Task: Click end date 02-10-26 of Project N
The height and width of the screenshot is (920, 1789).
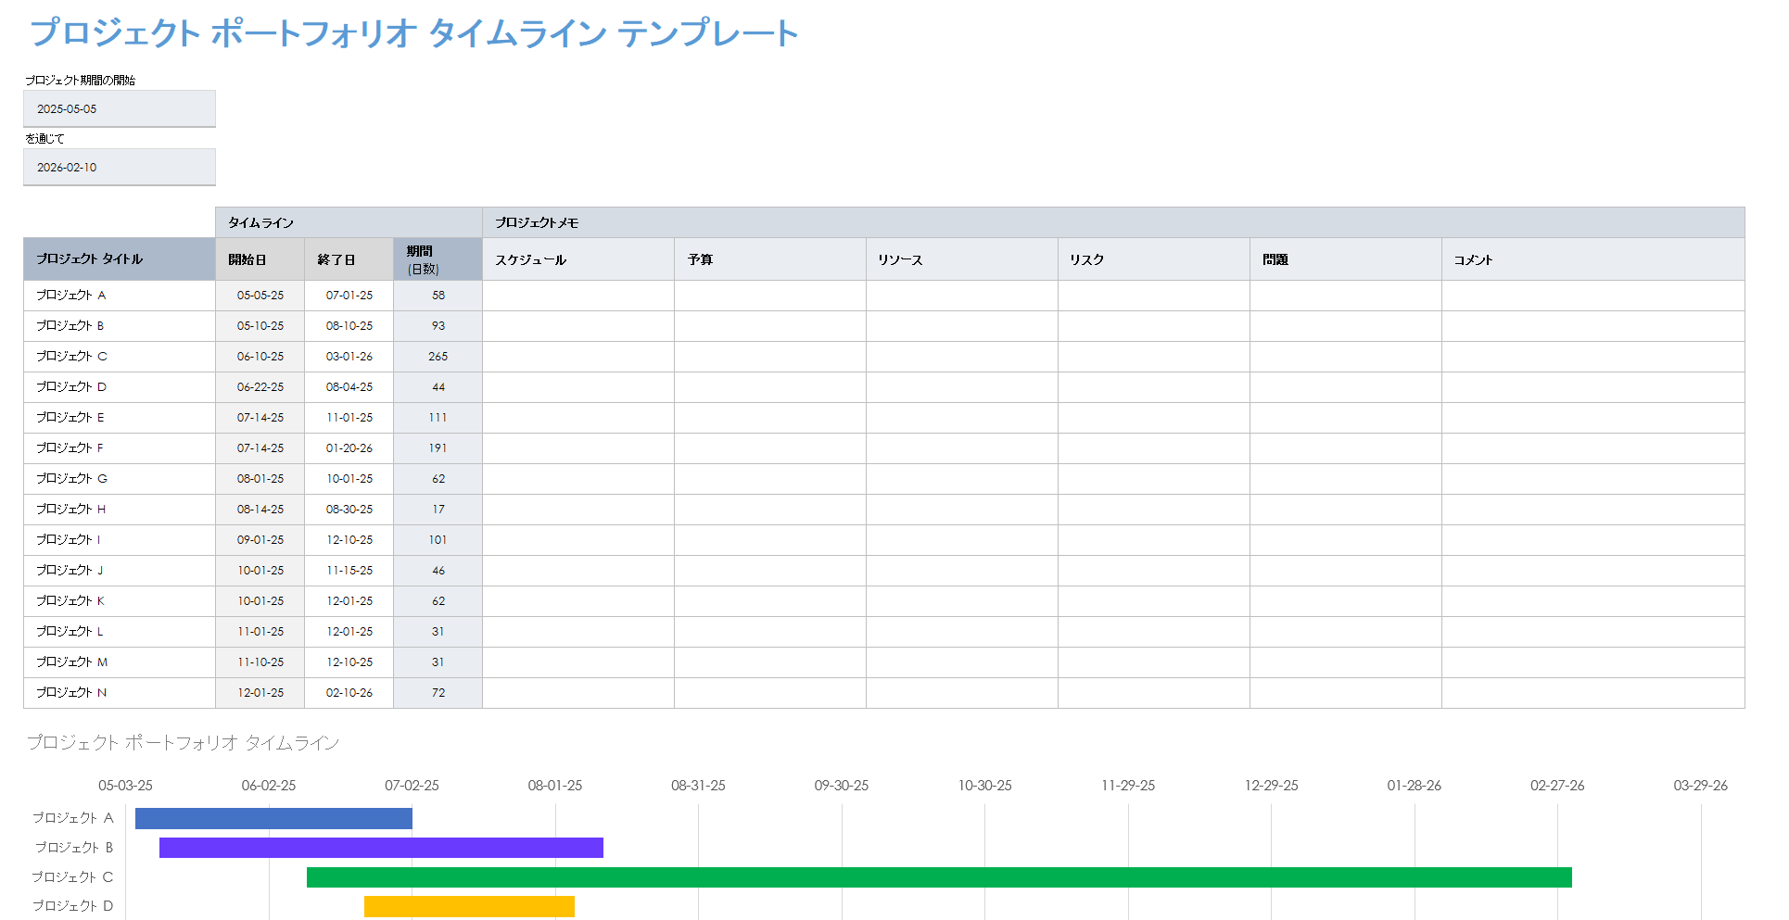Action: 349,693
